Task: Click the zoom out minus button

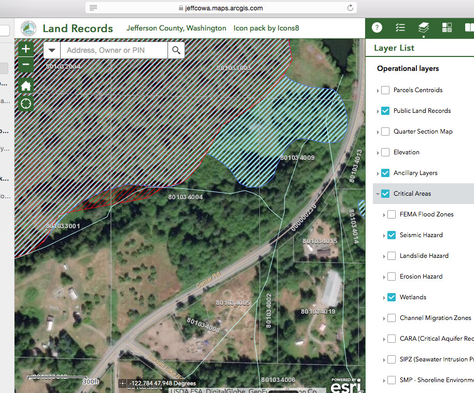Action: [x=26, y=65]
